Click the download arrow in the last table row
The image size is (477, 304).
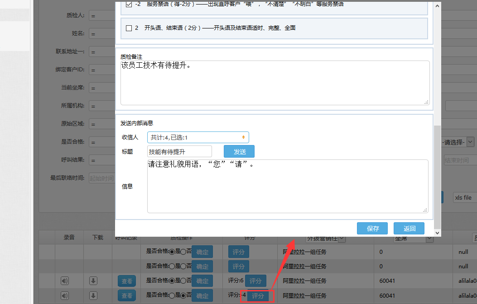pyautogui.click(x=93, y=296)
